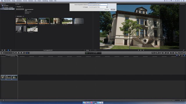Select the golden sphere clip thumbnail
Screen dimensions: 186x104
[56, 21]
